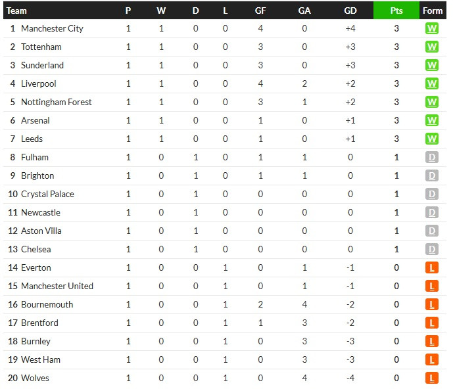Click the Arsenal team name

(36, 120)
